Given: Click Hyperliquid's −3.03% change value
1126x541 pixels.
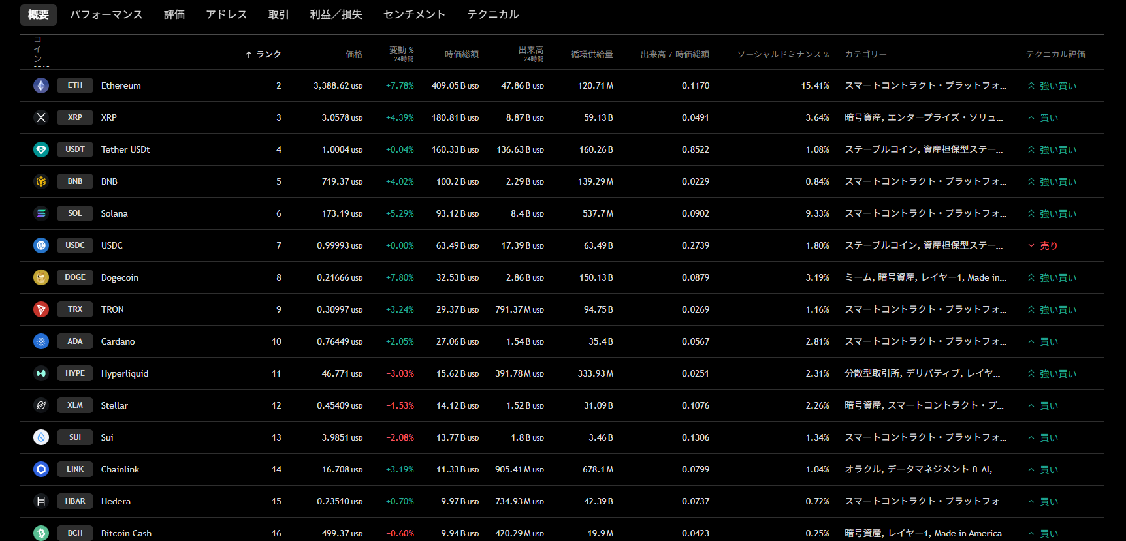Looking at the screenshot, I should click(x=400, y=373).
